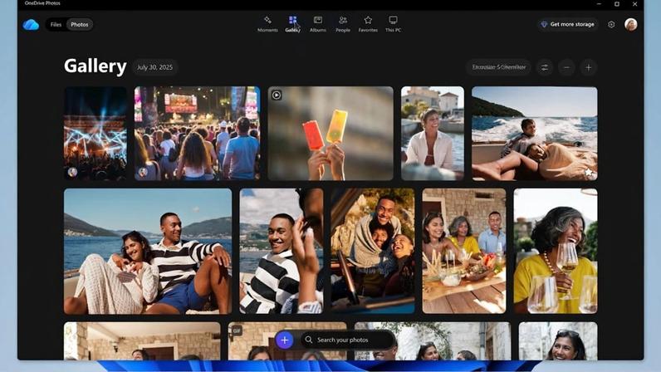The height and width of the screenshot is (372, 661).
Task: Minimize the OneDrive Photos window
Action: point(599,4)
